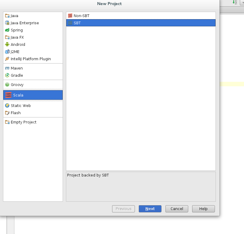Click the Maven m icon
This screenshot has width=244, height=234.
click(7, 68)
